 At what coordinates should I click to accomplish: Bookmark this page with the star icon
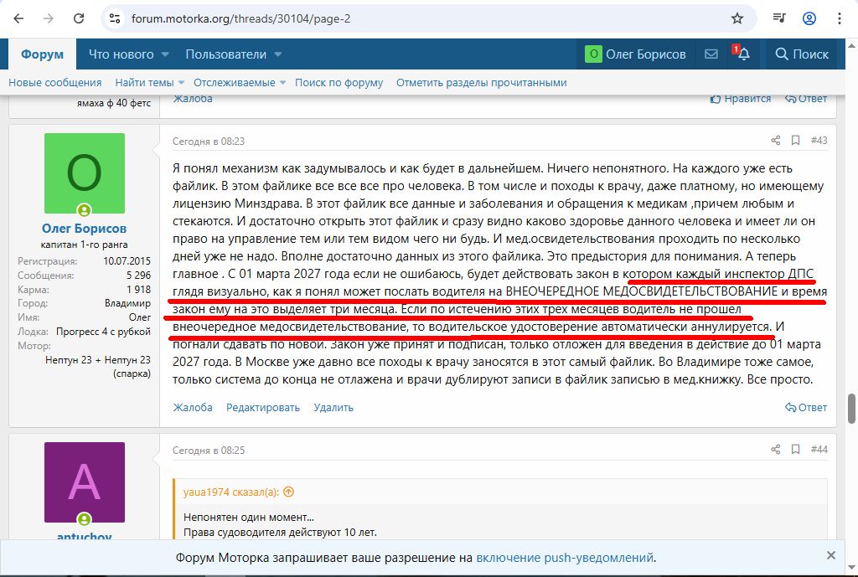tap(737, 18)
